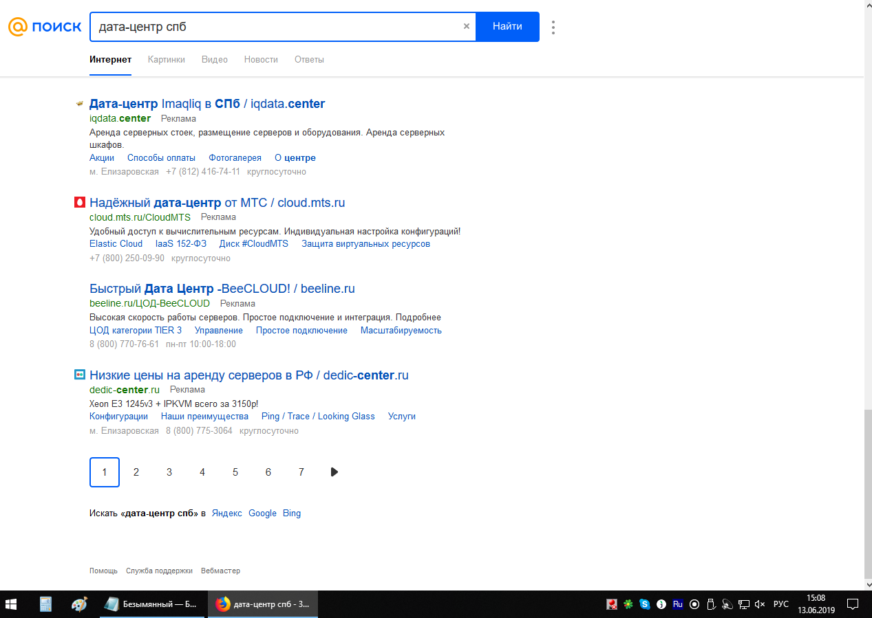Click the dedic-center.ru result favicon
The width and height of the screenshot is (872, 618).
coord(79,375)
